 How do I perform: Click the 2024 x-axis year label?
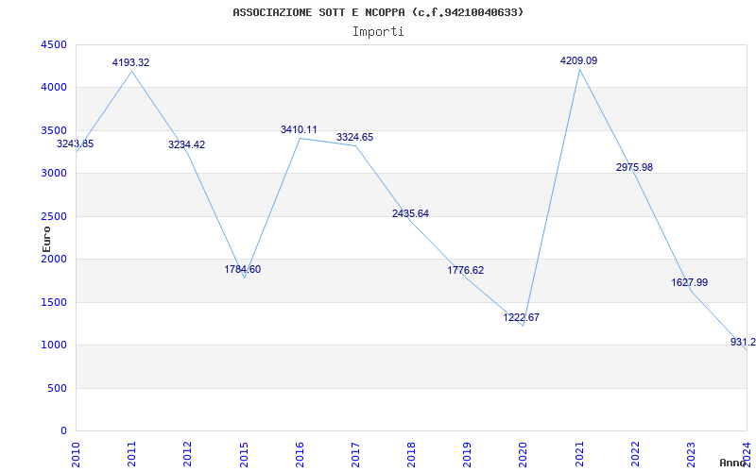[x=747, y=454]
